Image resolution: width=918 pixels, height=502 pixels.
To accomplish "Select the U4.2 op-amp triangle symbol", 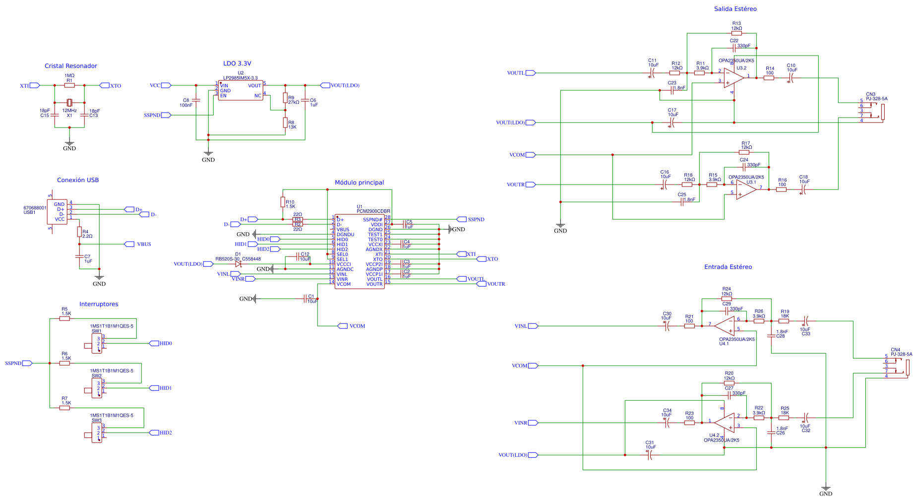I will point(725,423).
